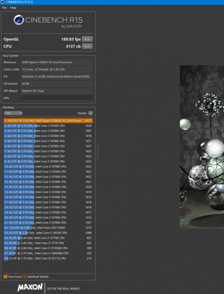
Task: Select rank 21 row scoring 1397
Action: (x=48, y=222)
